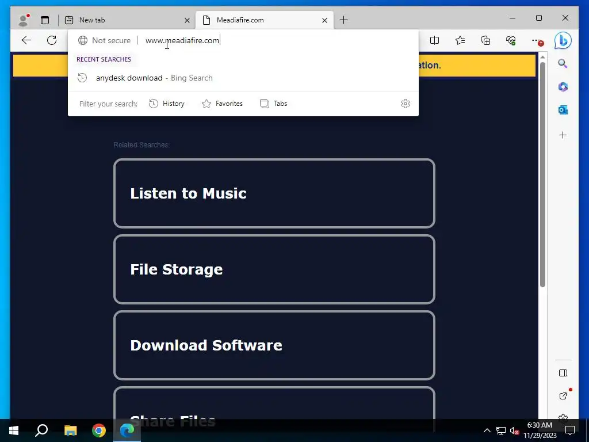Click the scrollbar up arrow
589x442 pixels.
tap(542, 57)
